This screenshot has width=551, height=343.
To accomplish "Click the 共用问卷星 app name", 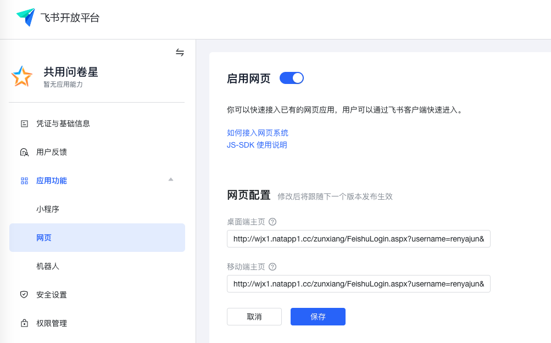I will 71,72.
